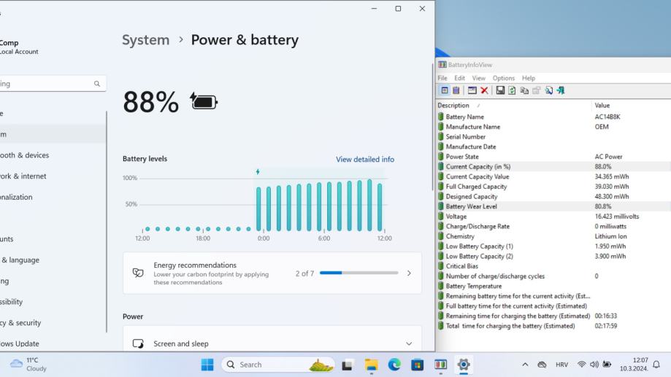Click the Settings gear icon in the taskbar
The height and width of the screenshot is (377, 671).
(464, 365)
